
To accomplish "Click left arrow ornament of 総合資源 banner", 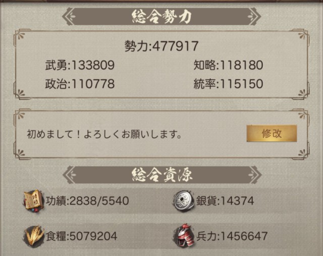I will pyautogui.click(x=69, y=175).
